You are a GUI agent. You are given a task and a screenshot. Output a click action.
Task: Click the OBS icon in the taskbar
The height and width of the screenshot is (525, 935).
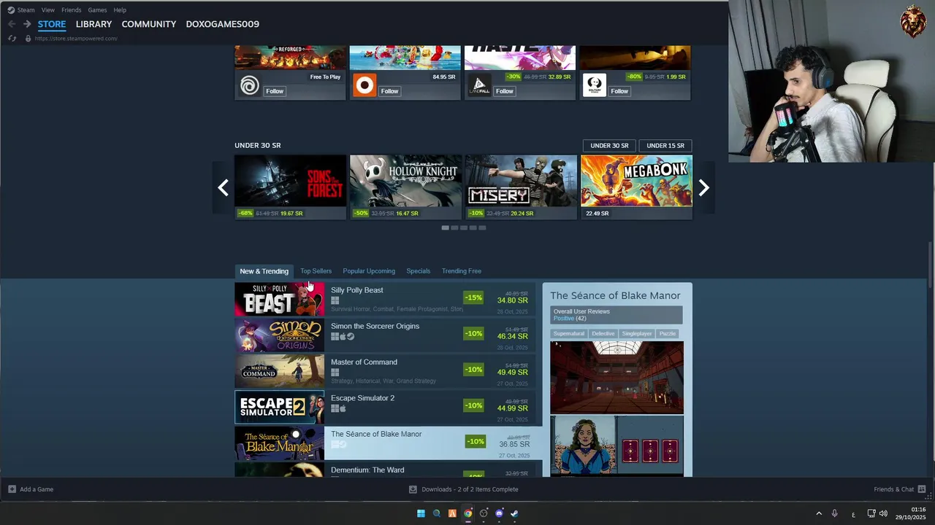point(484,513)
